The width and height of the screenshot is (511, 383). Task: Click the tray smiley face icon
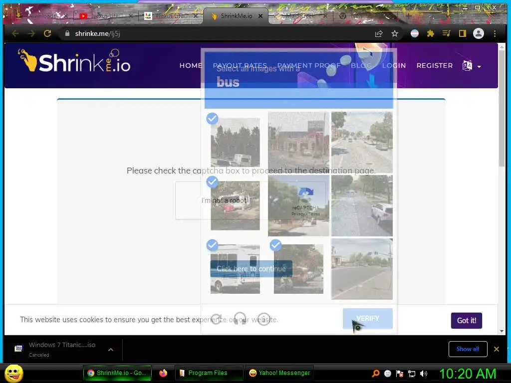pos(387,374)
